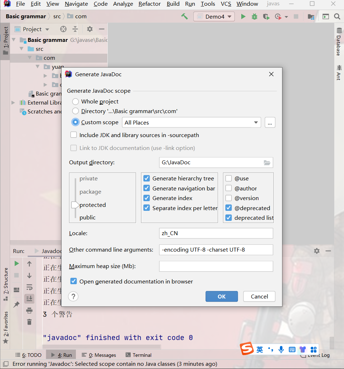Click Cancel in Generate JavaDoc dialog

click(259, 296)
